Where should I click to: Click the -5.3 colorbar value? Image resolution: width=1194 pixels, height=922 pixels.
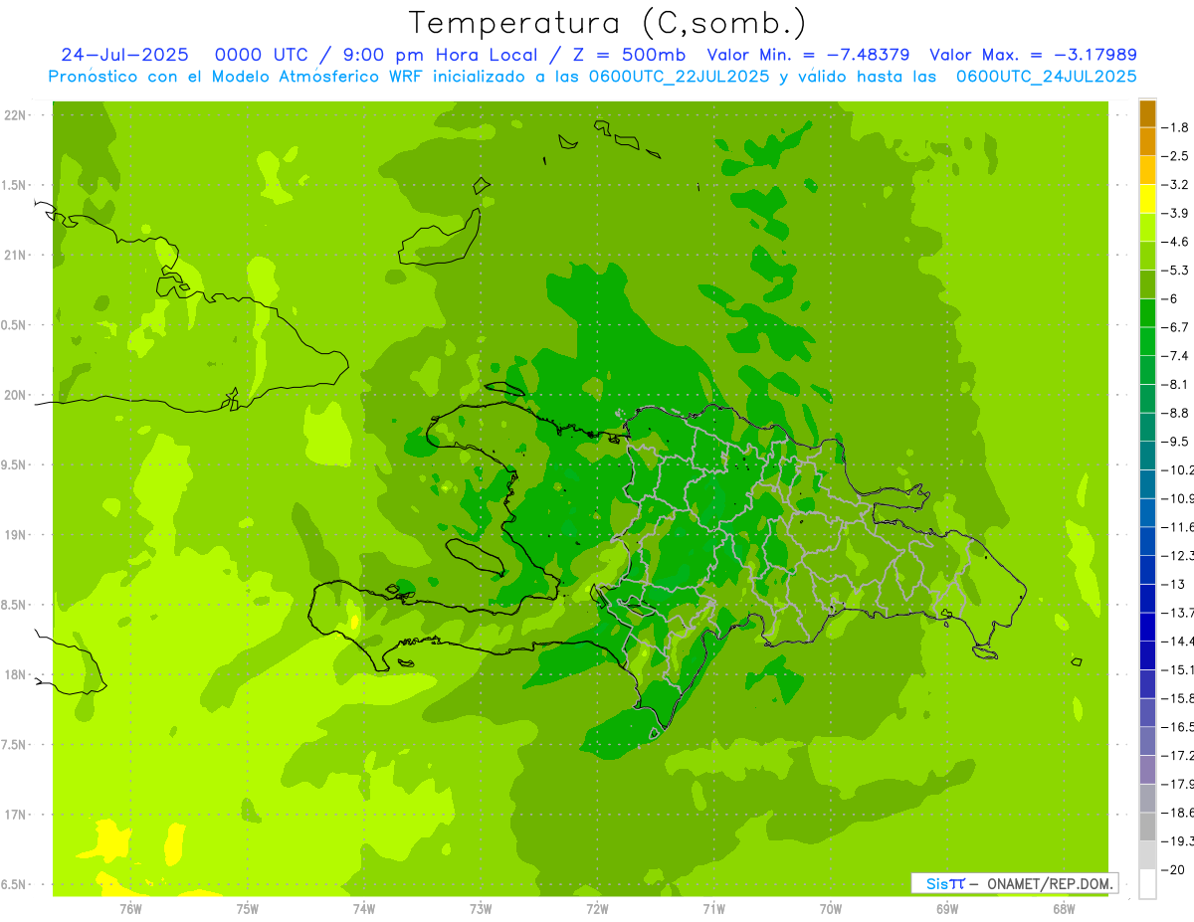1175,271
